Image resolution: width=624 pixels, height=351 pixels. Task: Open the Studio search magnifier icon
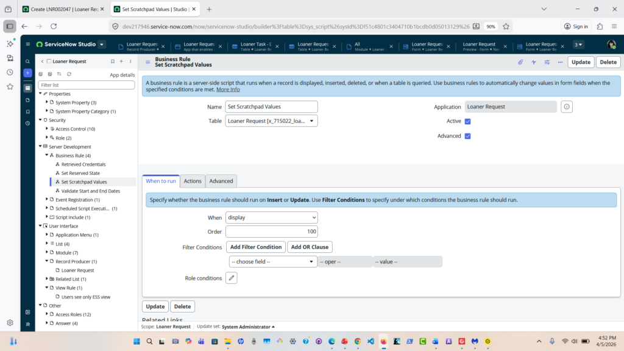[x=28, y=62]
